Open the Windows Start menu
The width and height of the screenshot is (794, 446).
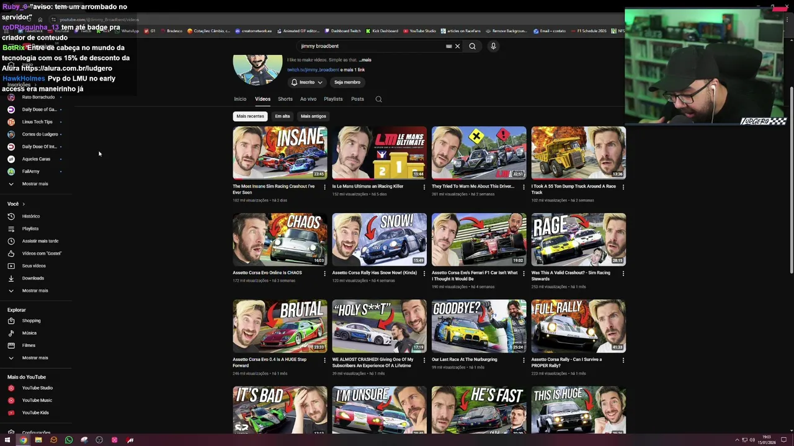7,440
